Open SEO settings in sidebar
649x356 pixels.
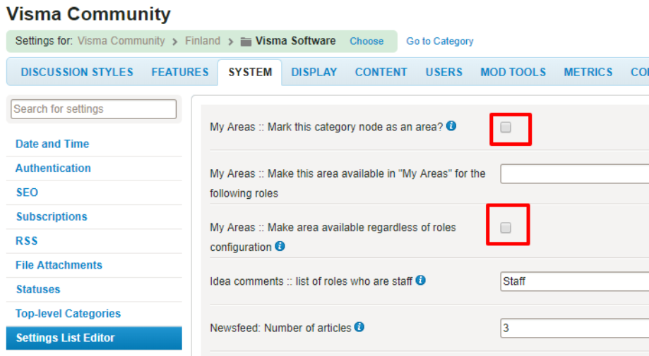tap(27, 192)
